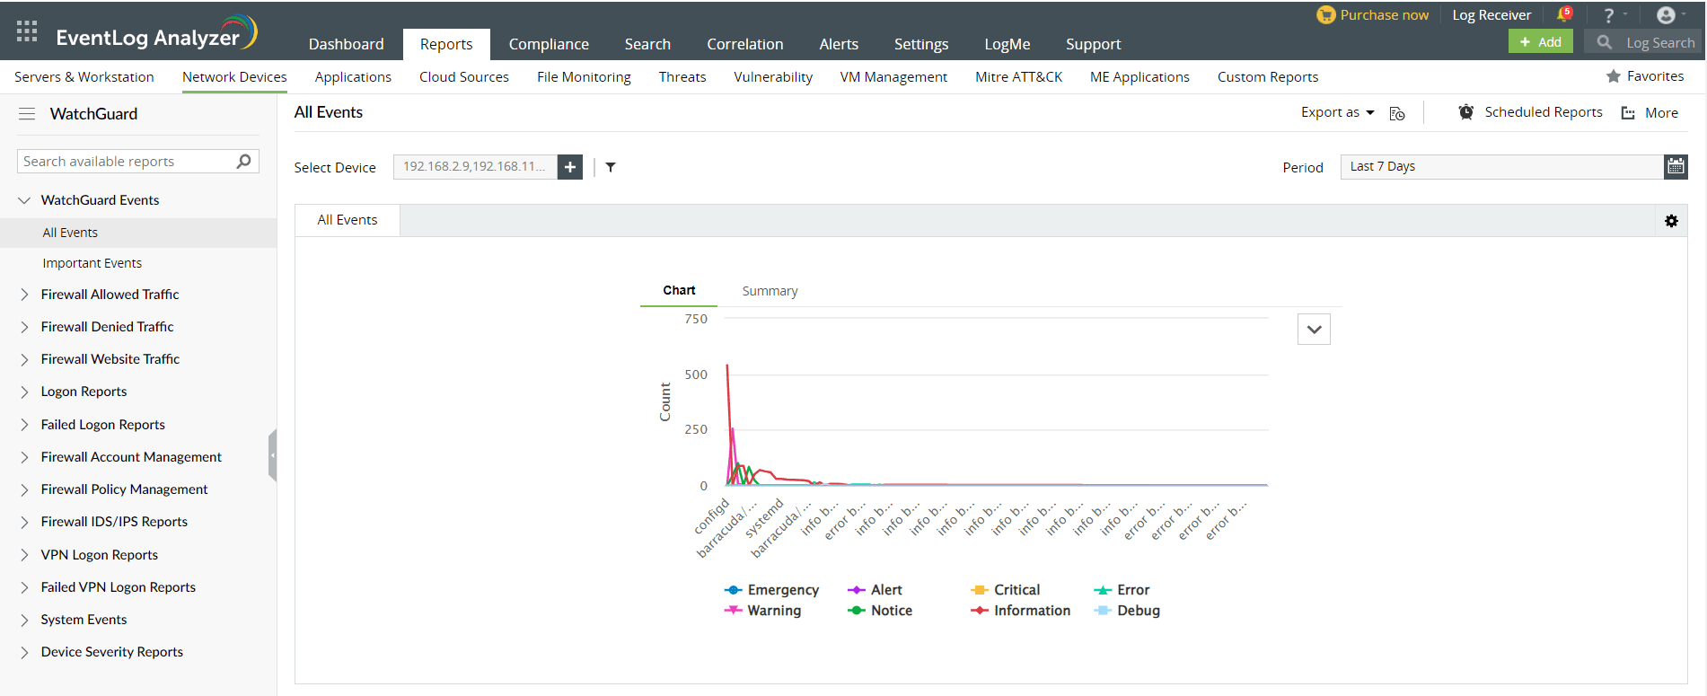
Task: Open the device filter funnel icon
Action: point(611,167)
